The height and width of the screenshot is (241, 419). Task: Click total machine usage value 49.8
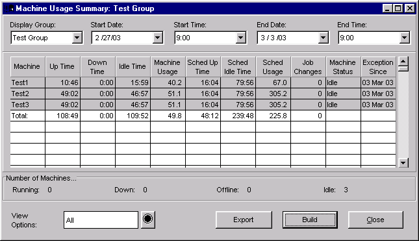(175, 116)
